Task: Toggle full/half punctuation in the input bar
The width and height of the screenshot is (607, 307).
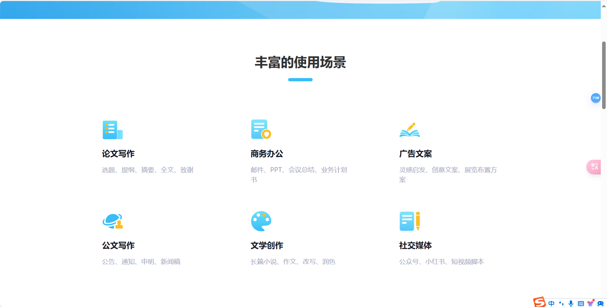Action: [x=561, y=303]
